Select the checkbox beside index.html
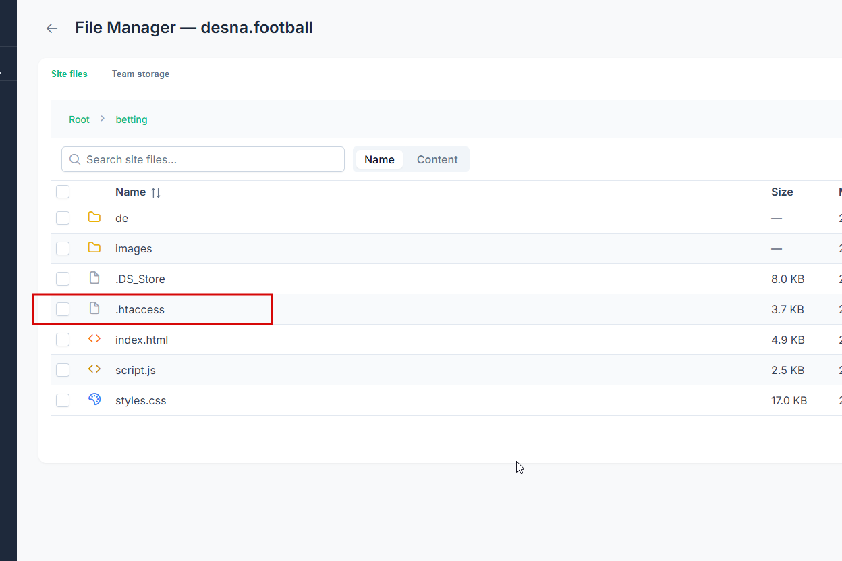The width and height of the screenshot is (842, 561). coord(63,340)
